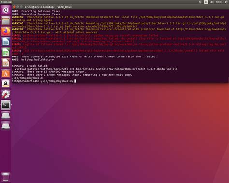Maximize the terminal window
Image resolution: width=229 pixels, height=183 pixels.
(21, 7)
